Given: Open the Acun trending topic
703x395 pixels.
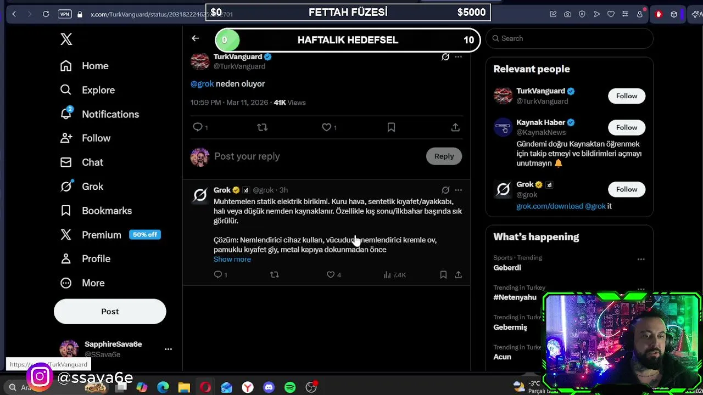Looking at the screenshot, I should 502,357.
